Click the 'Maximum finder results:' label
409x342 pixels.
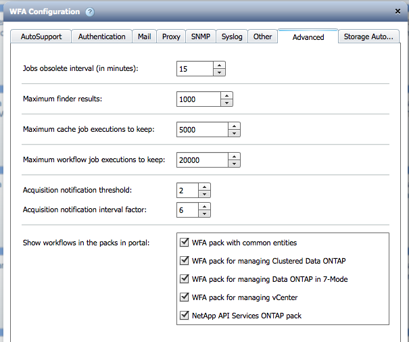pyautogui.click(x=62, y=99)
